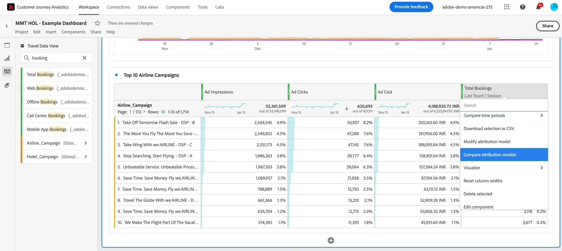This screenshot has width=562, height=251.
Task: Choose Modify attribution model
Action: (x=504, y=142)
